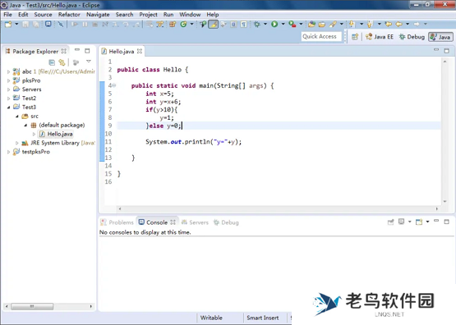Viewport: 456px width, 325px height.
Task: Switch to the Problems tab
Action: 117,222
